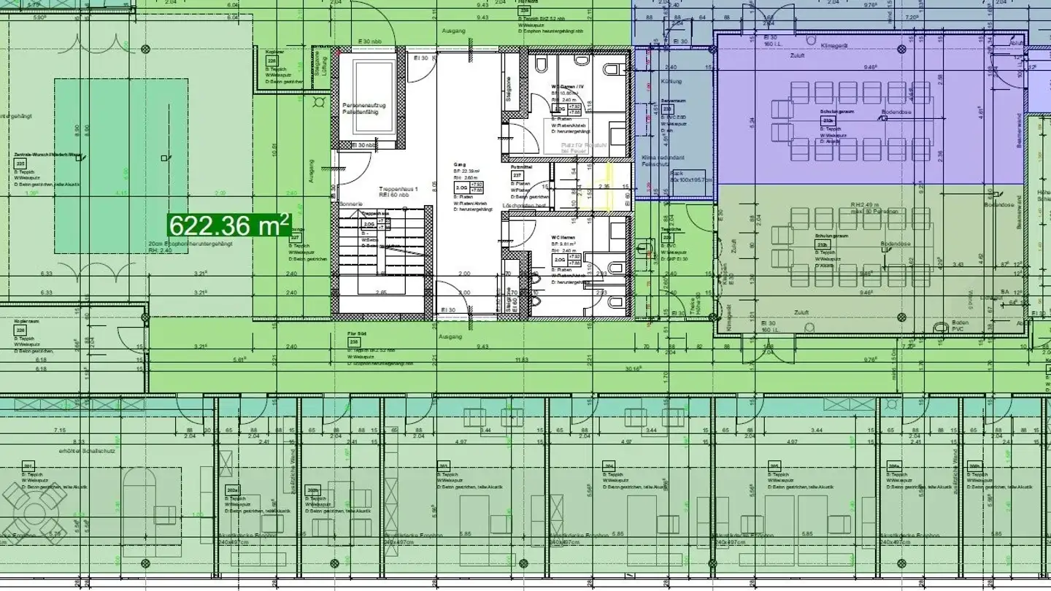
Task: Click the room number tag 204
Action: (x=608, y=466)
